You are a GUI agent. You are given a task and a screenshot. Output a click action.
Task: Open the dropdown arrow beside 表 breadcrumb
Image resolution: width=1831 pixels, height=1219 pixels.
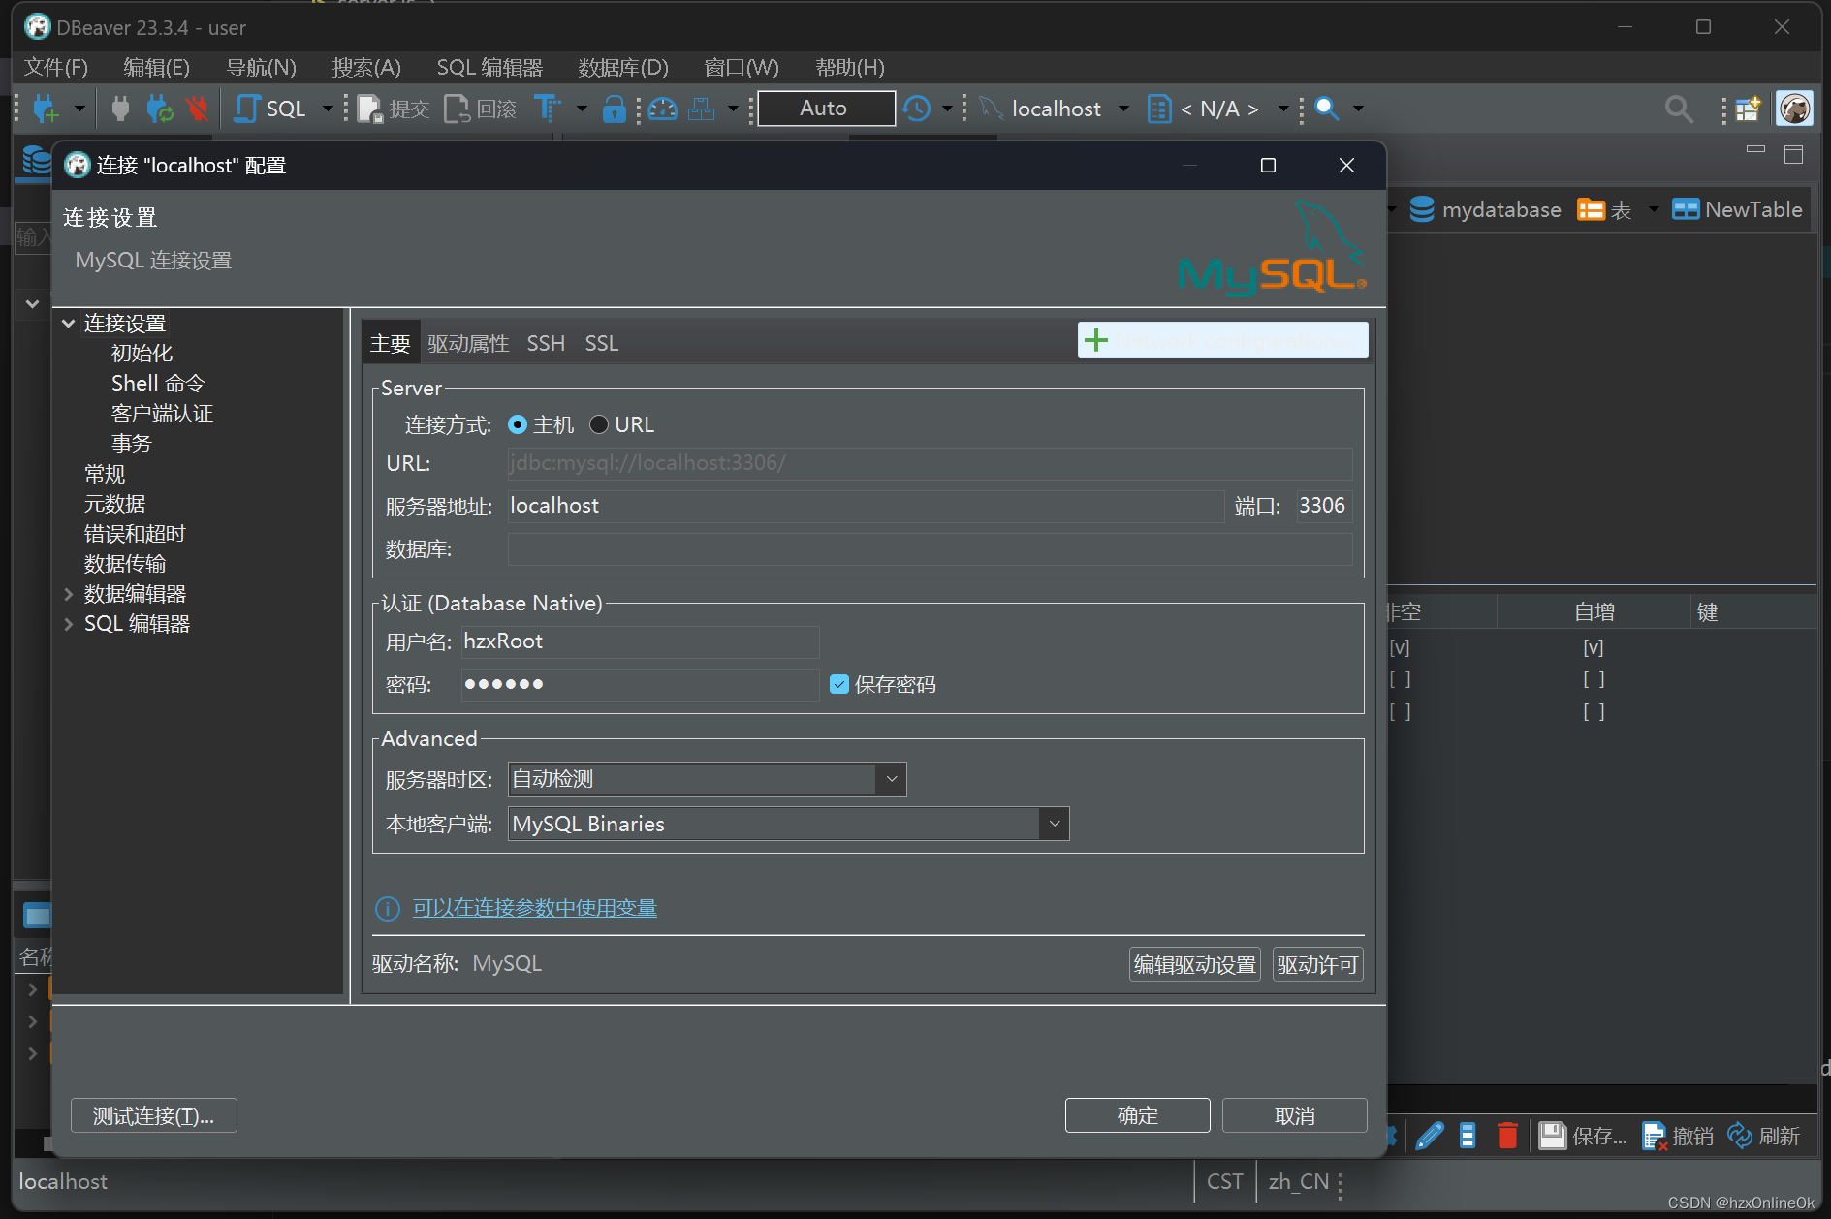point(1654,209)
